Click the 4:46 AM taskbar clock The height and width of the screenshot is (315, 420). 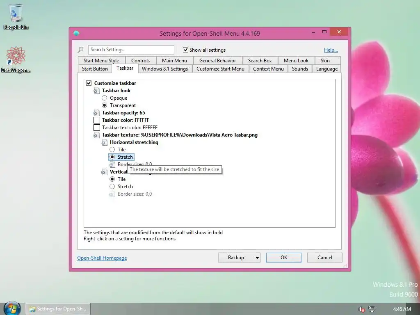click(402, 309)
